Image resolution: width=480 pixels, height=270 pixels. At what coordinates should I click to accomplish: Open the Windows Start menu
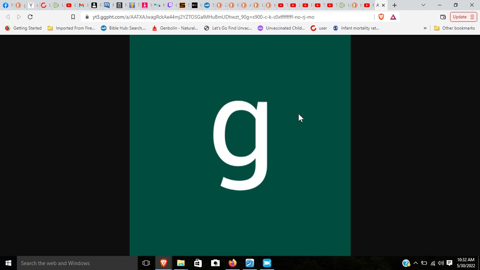(8, 263)
